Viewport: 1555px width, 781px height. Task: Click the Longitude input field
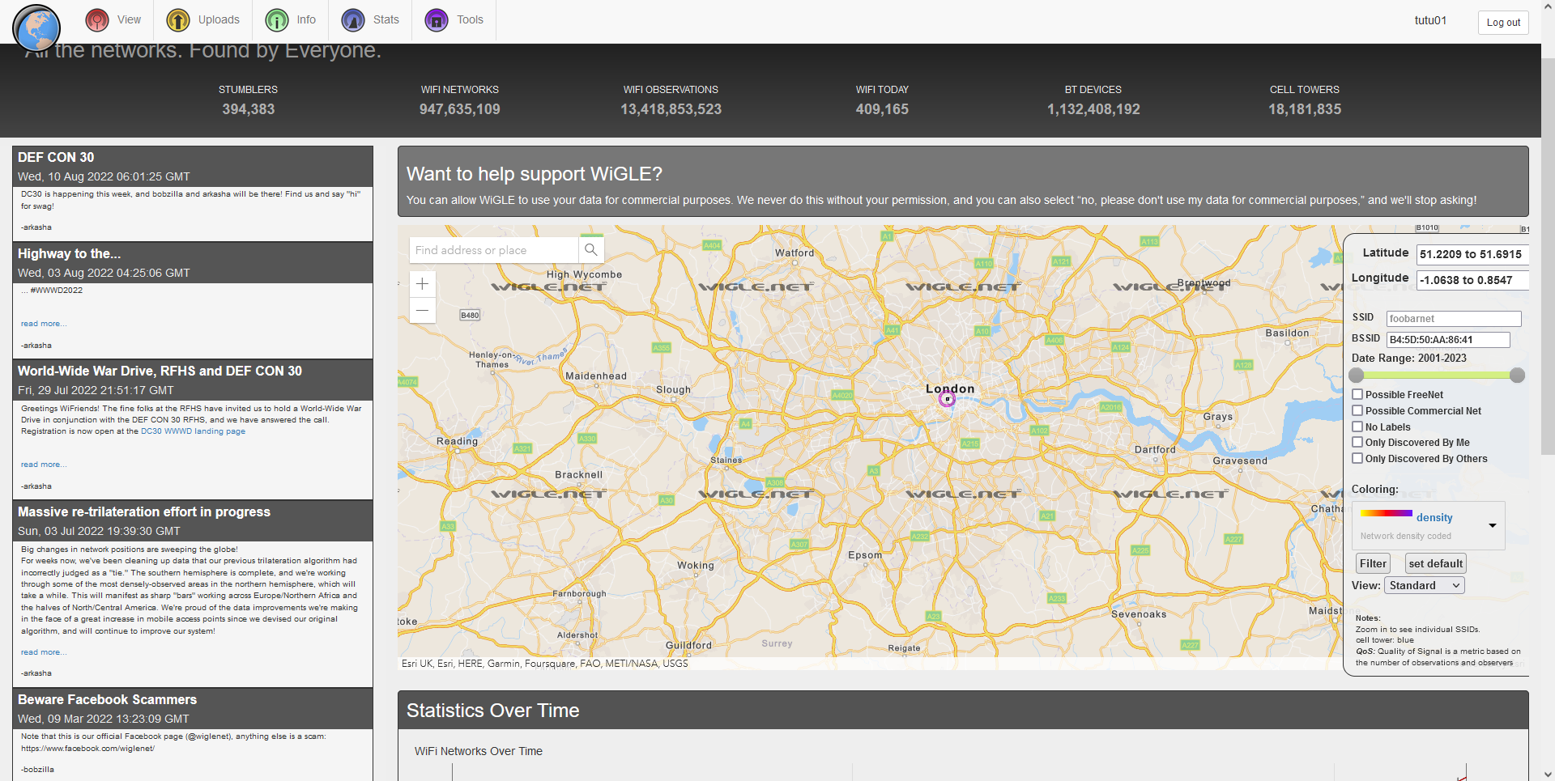pos(1472,280)
